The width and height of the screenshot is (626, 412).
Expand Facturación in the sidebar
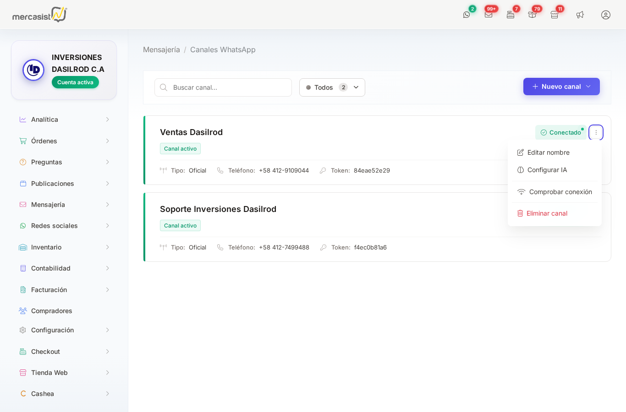pos(64,290)
